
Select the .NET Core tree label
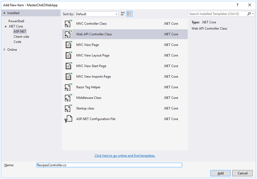pyautogui.click(x=16, y=26)
